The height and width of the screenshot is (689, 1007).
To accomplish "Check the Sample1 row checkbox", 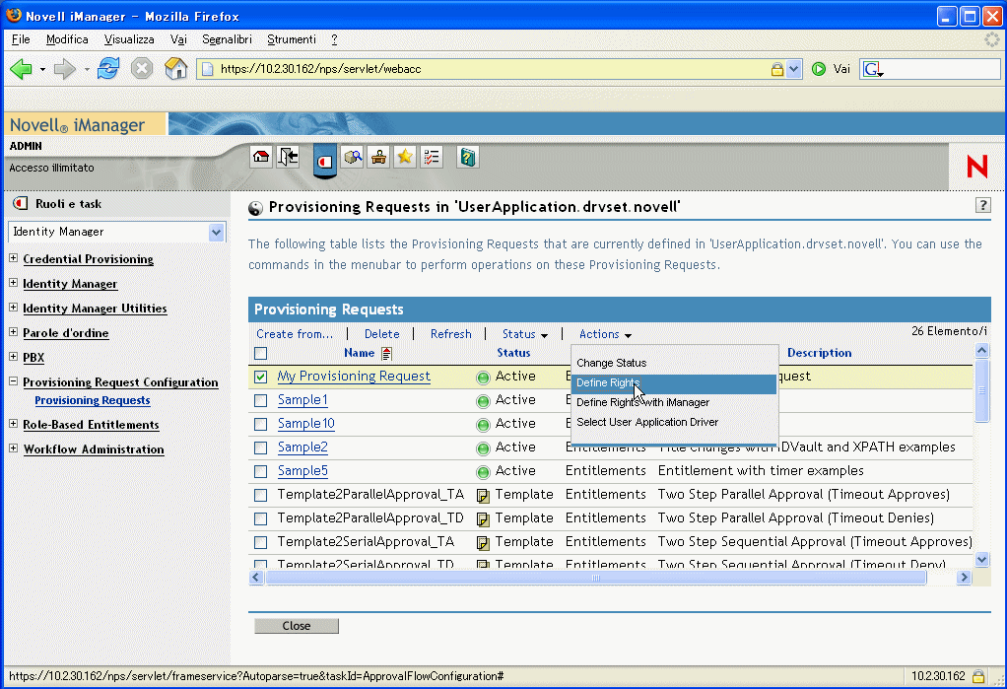I will click(x=261, y=400).
